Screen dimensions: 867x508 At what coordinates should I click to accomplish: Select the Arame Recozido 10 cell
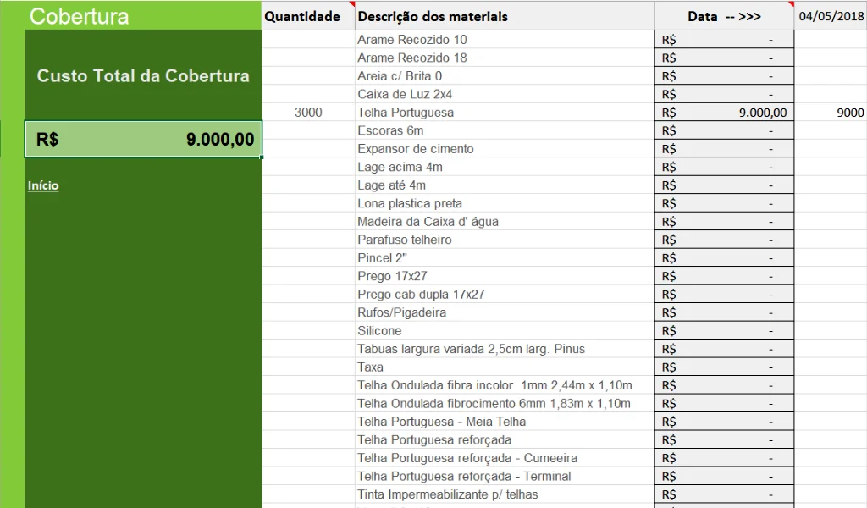pyautogui.click(x=505, y=39)
